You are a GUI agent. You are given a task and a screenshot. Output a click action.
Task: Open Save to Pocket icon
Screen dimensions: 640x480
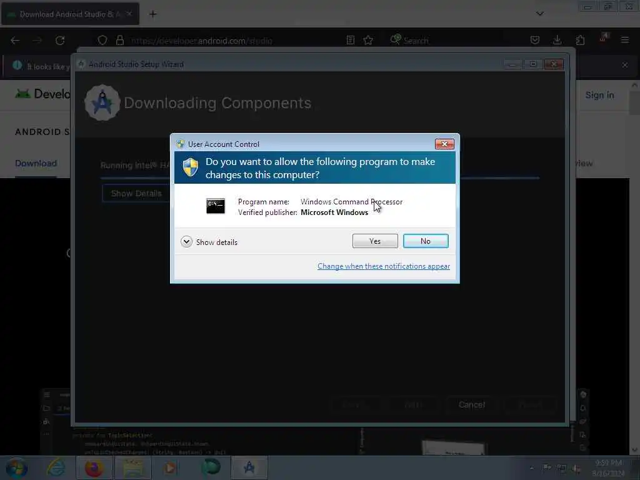coord(535,40)
